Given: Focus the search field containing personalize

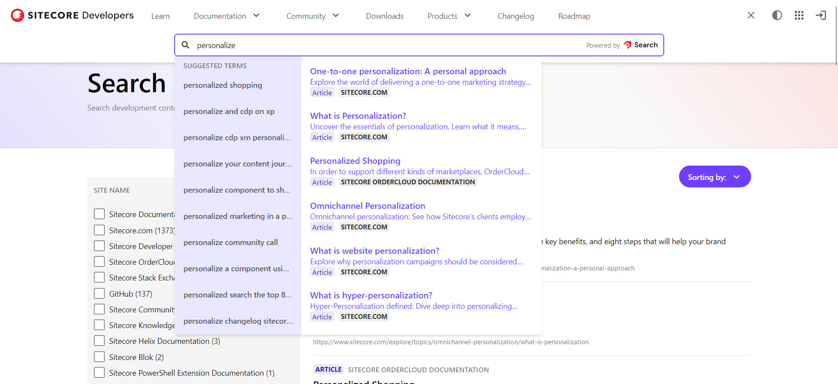Looking at the screenshot, I should [x=419, y=45].
